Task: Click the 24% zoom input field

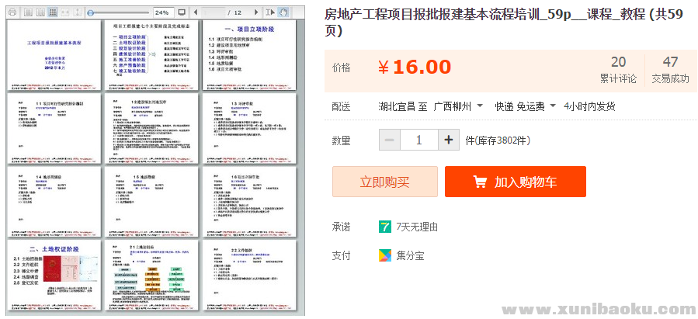Action: [x=161, y=13]
